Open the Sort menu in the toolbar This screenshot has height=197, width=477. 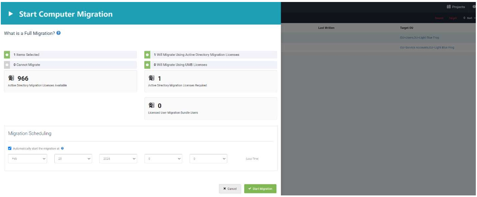point(469,18)
